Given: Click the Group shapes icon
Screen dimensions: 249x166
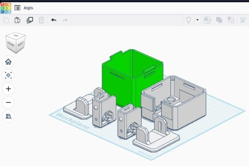Looking at the screenshot, I should pos(207,20).
